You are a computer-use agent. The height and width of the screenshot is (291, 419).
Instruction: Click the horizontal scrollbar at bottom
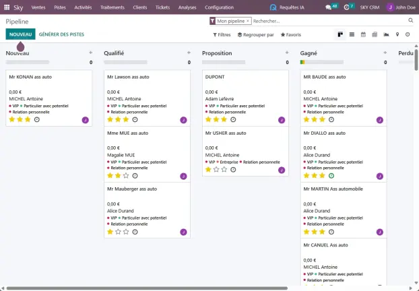pos(147,288)
